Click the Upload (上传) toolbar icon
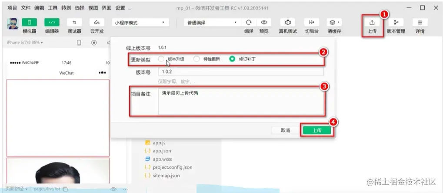443x193 pixels. pyautogui.click(x=372, y=23)
